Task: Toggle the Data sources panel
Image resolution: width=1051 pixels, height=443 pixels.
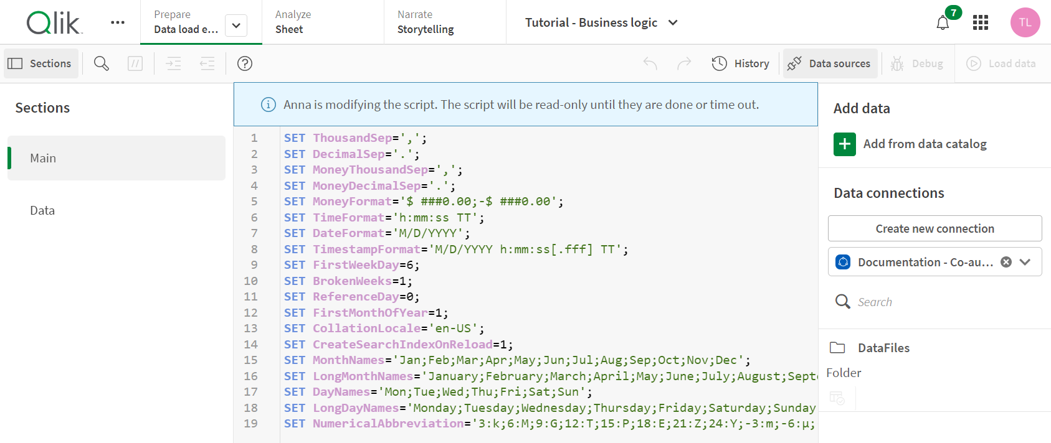Action: tap(830, 63)
